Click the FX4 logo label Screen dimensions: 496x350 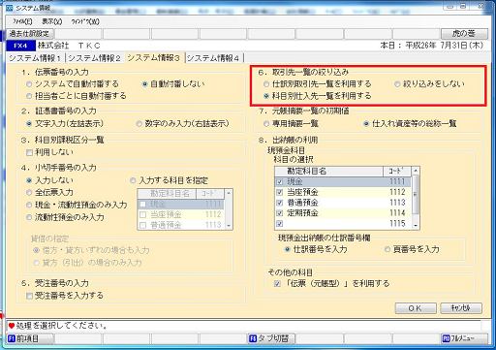click(20, 46)
